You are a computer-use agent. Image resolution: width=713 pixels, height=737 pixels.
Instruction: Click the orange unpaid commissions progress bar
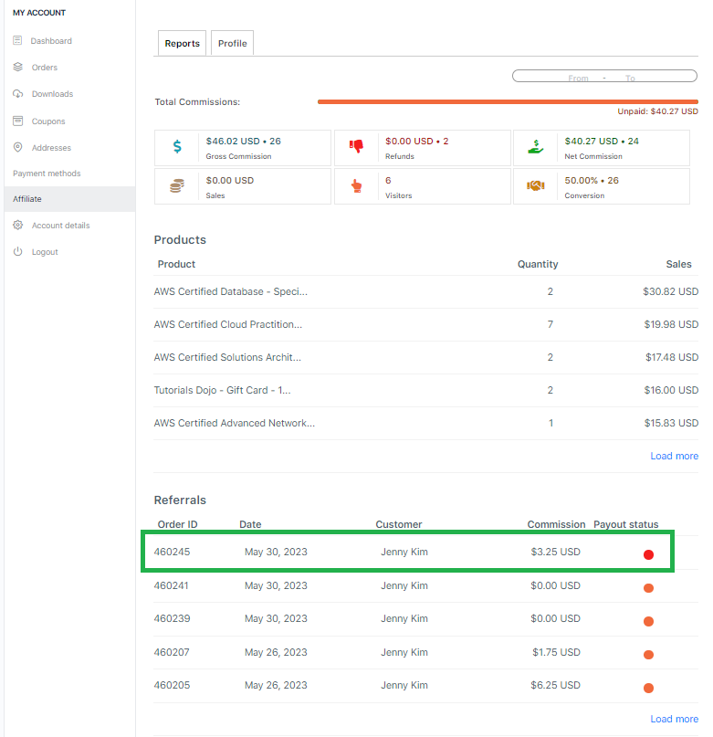[507, 101]
